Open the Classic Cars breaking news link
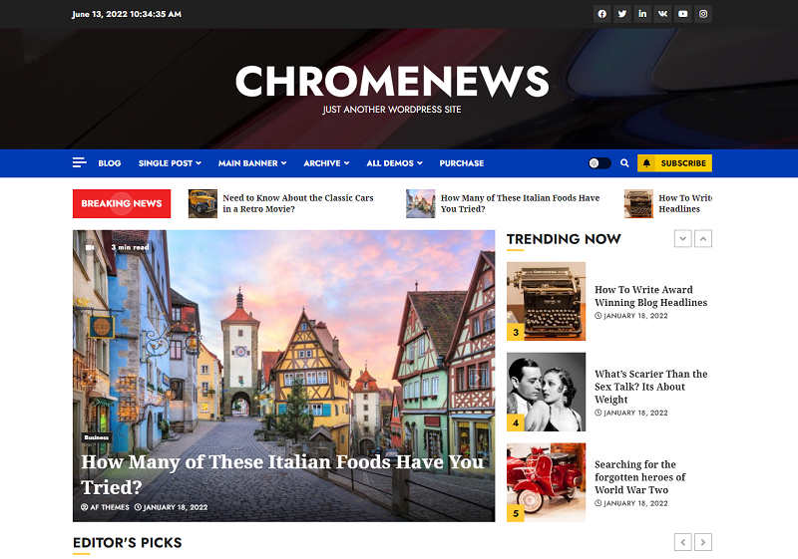798x559 pixels. [297, 203]
